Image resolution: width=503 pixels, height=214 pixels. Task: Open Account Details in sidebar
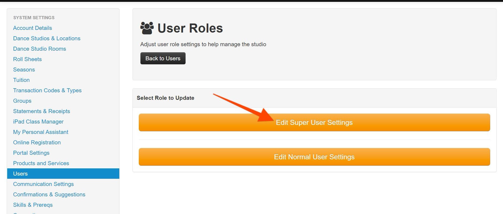(x=33, y=28)
